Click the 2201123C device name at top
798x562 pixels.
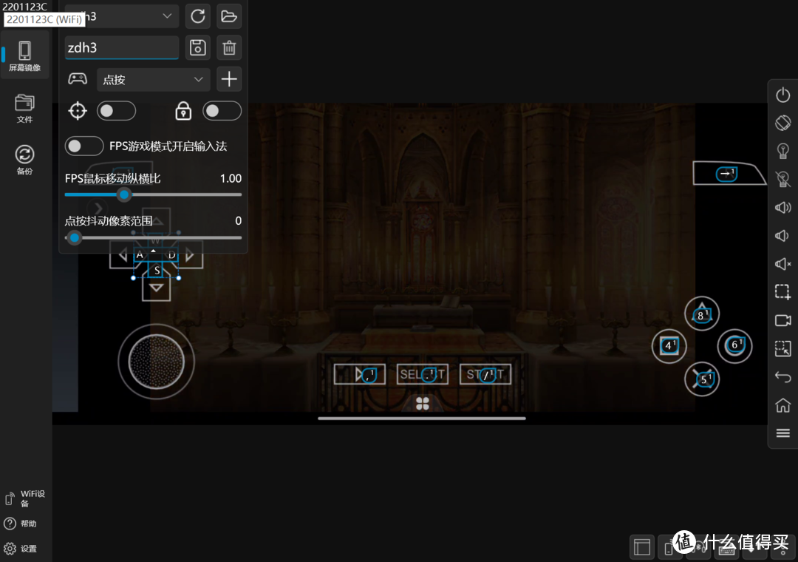coord(24,7)
